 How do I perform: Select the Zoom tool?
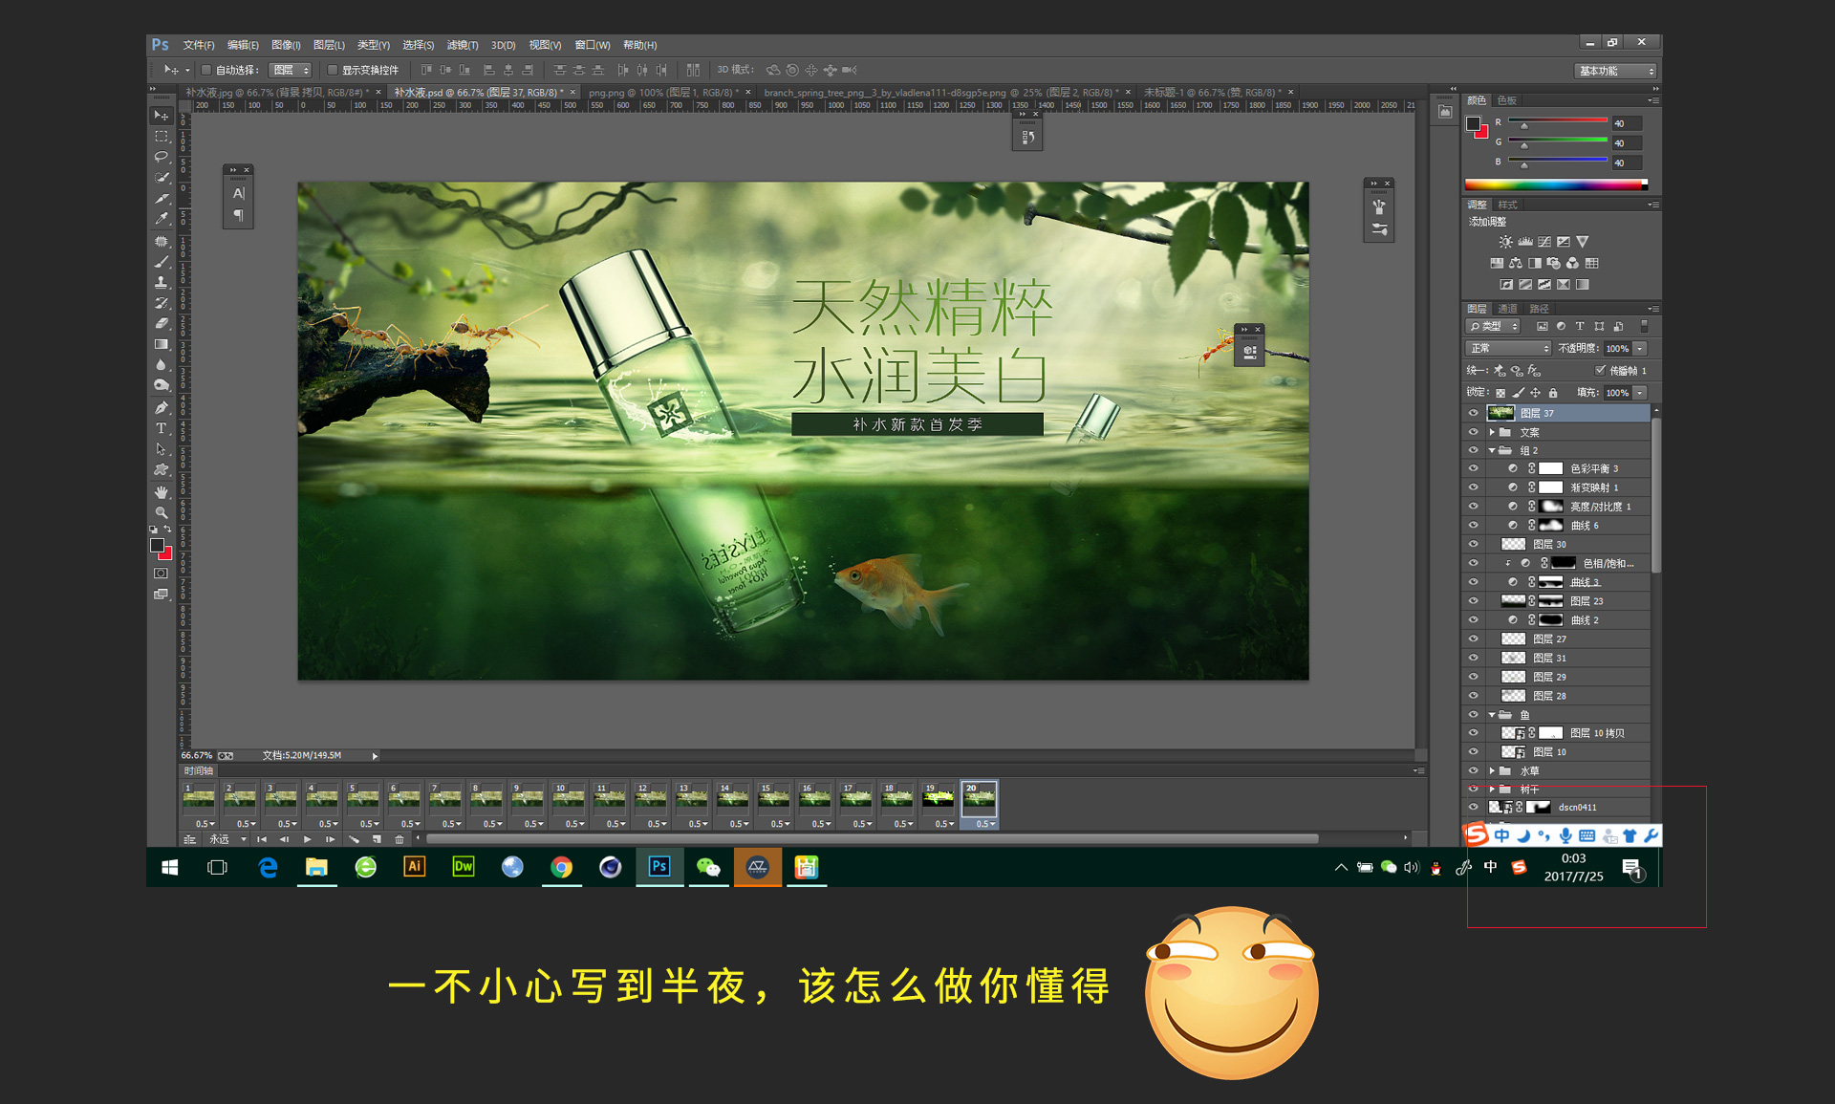coord(161,512)
